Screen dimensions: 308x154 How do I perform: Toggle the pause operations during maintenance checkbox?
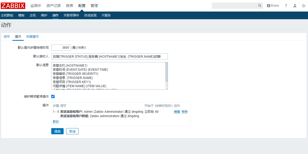coord(53,97)
